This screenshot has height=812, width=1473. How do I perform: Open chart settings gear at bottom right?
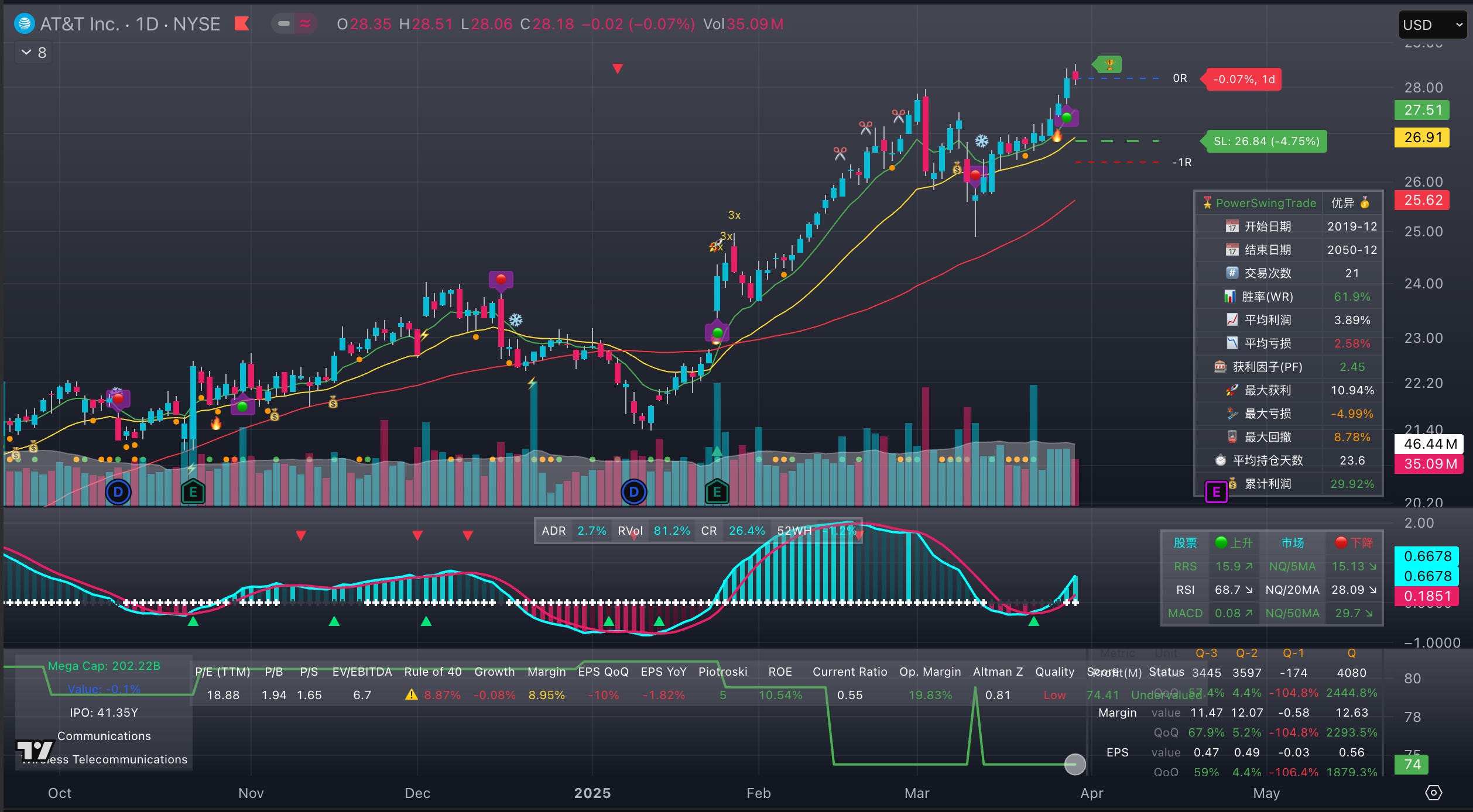pos(1433,793)
